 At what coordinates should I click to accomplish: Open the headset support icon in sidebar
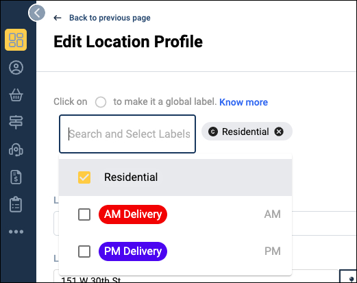[x=16, y=150]
